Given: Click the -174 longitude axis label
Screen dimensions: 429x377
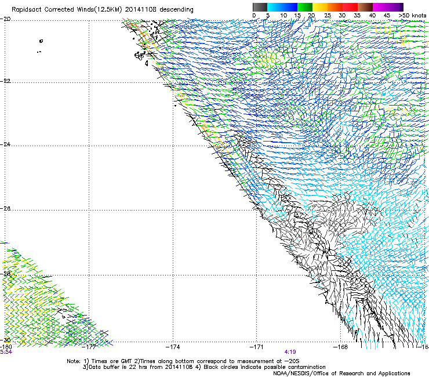Looking at the screenshot, I should pos(173,347).
